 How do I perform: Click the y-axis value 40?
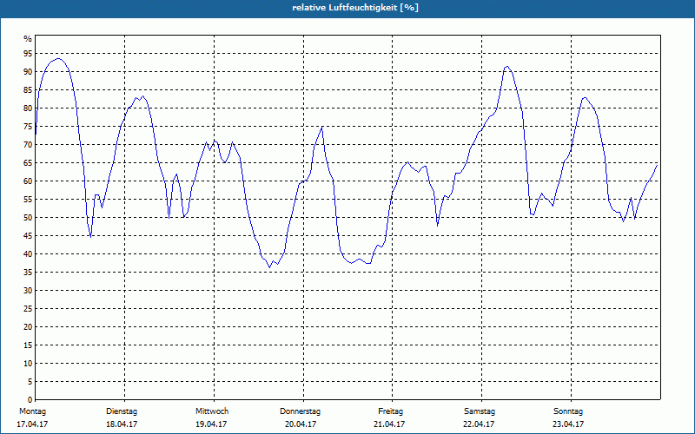tap(28, 254)
